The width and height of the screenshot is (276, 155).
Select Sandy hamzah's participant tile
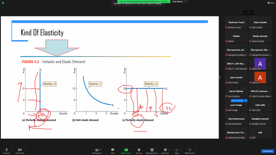pos(260,36)
